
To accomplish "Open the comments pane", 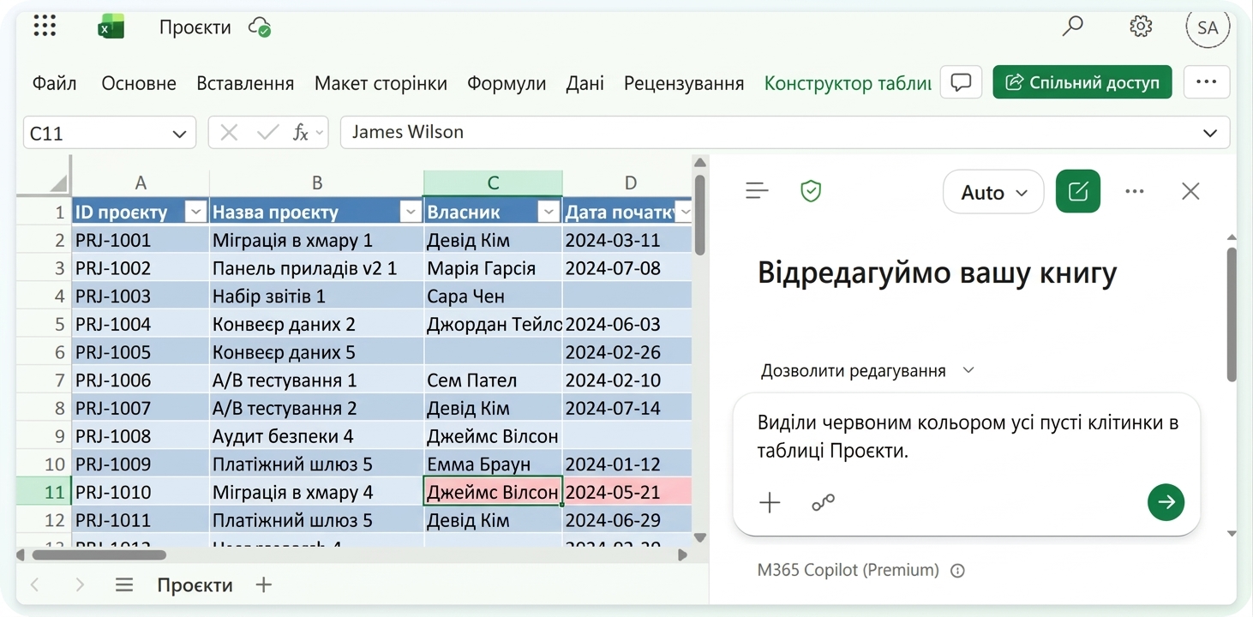I will (x=962, y=82).
